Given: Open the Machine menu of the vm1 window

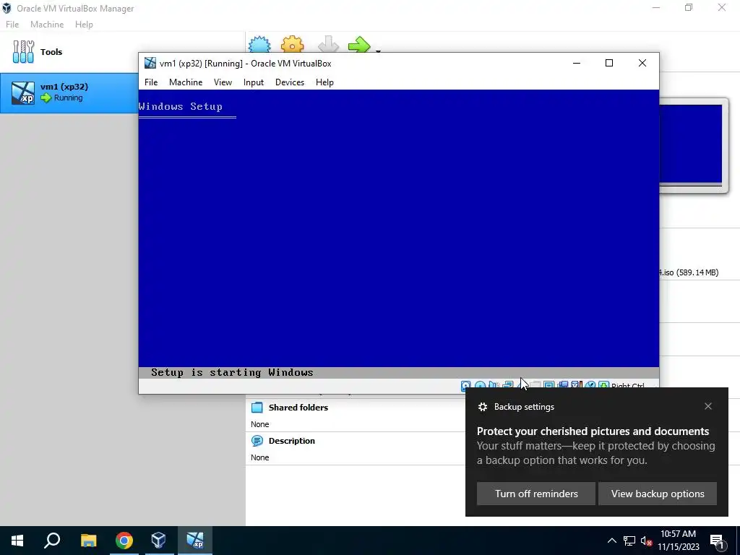Looking at the screenshot, I should [x=186, y=82].
